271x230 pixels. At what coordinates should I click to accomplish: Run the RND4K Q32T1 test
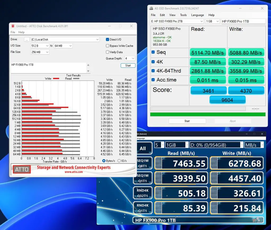pos(143,193)
